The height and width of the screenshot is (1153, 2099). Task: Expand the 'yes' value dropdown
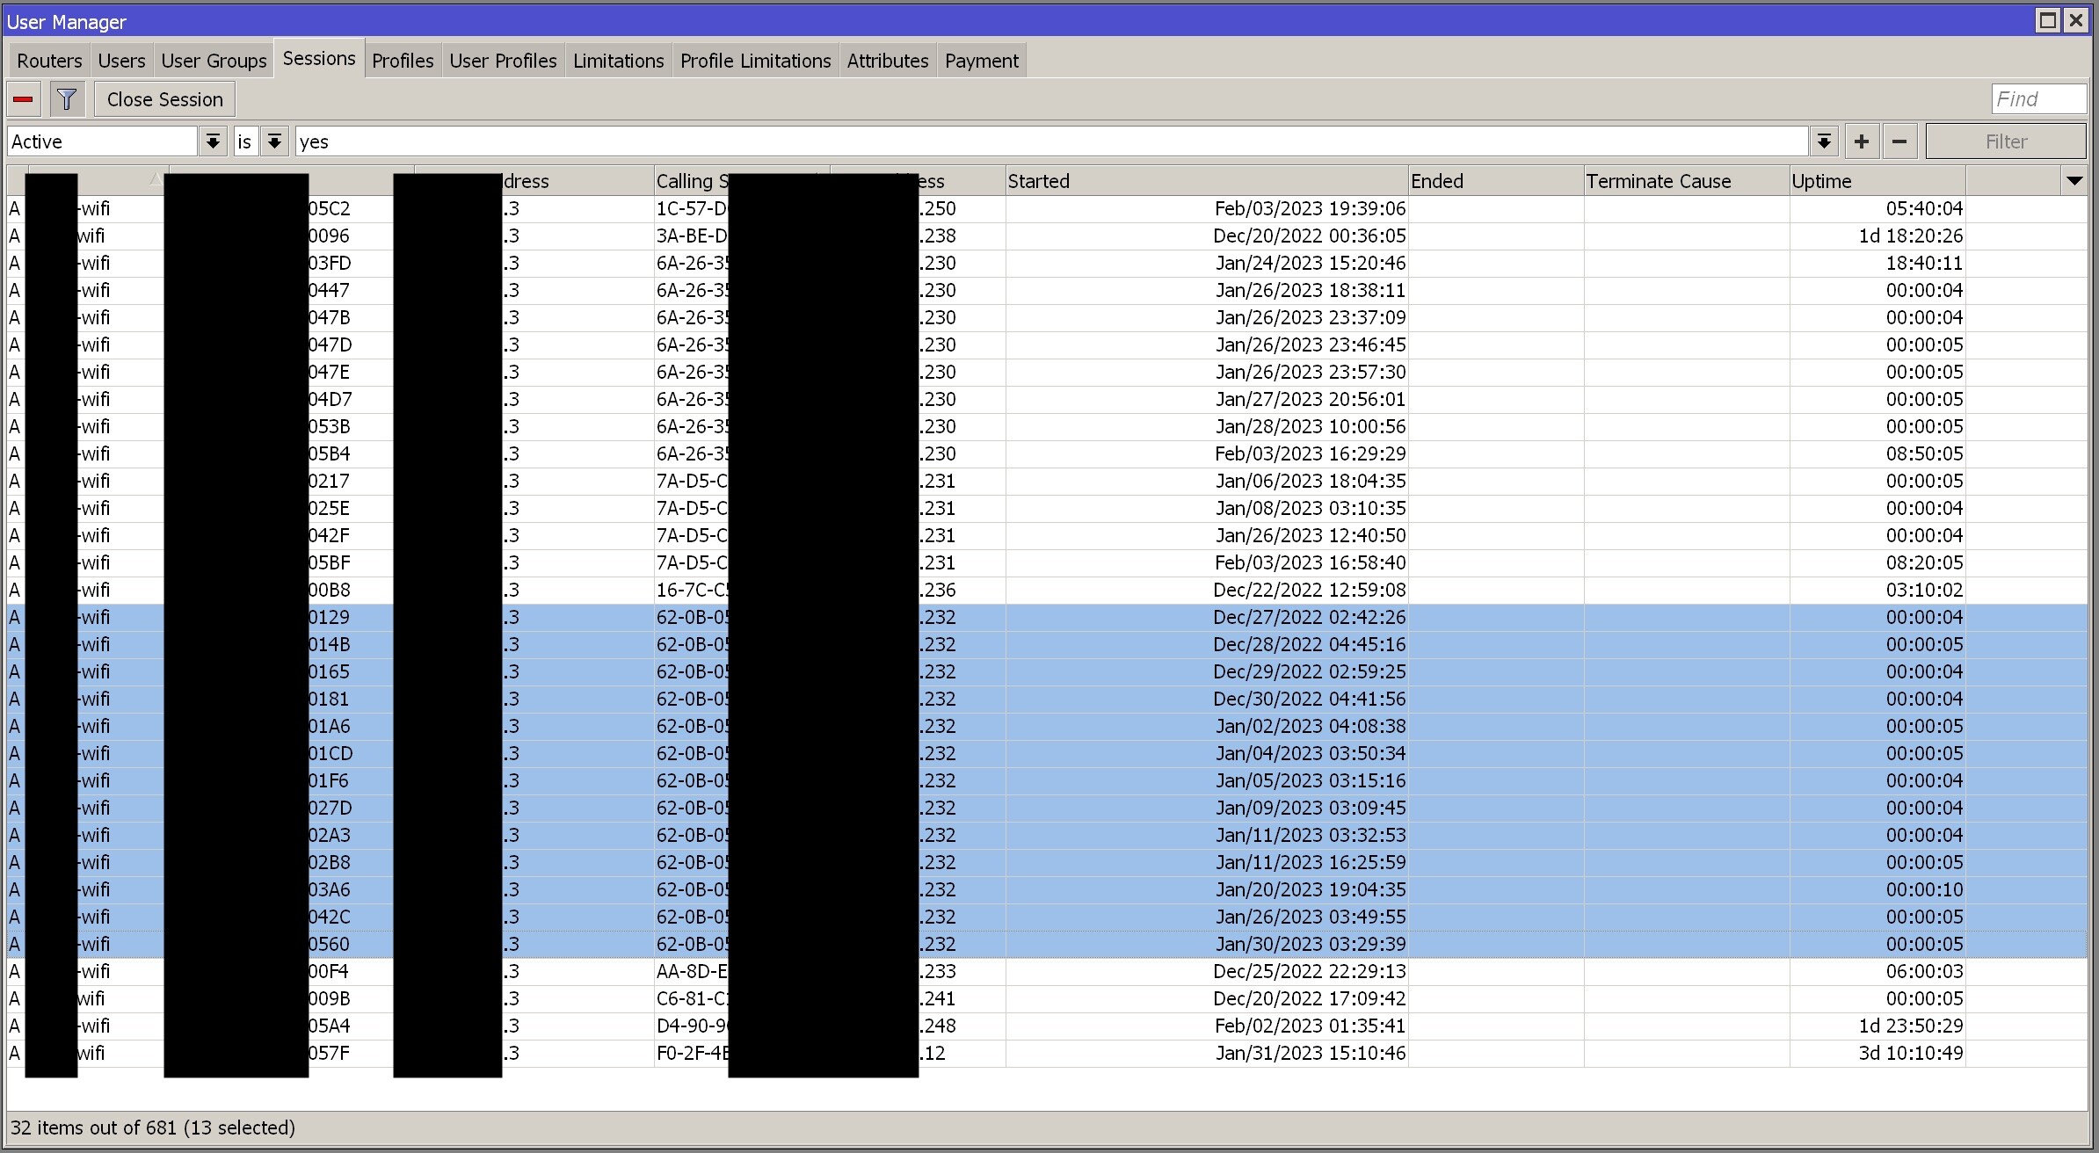(1824, 141)
